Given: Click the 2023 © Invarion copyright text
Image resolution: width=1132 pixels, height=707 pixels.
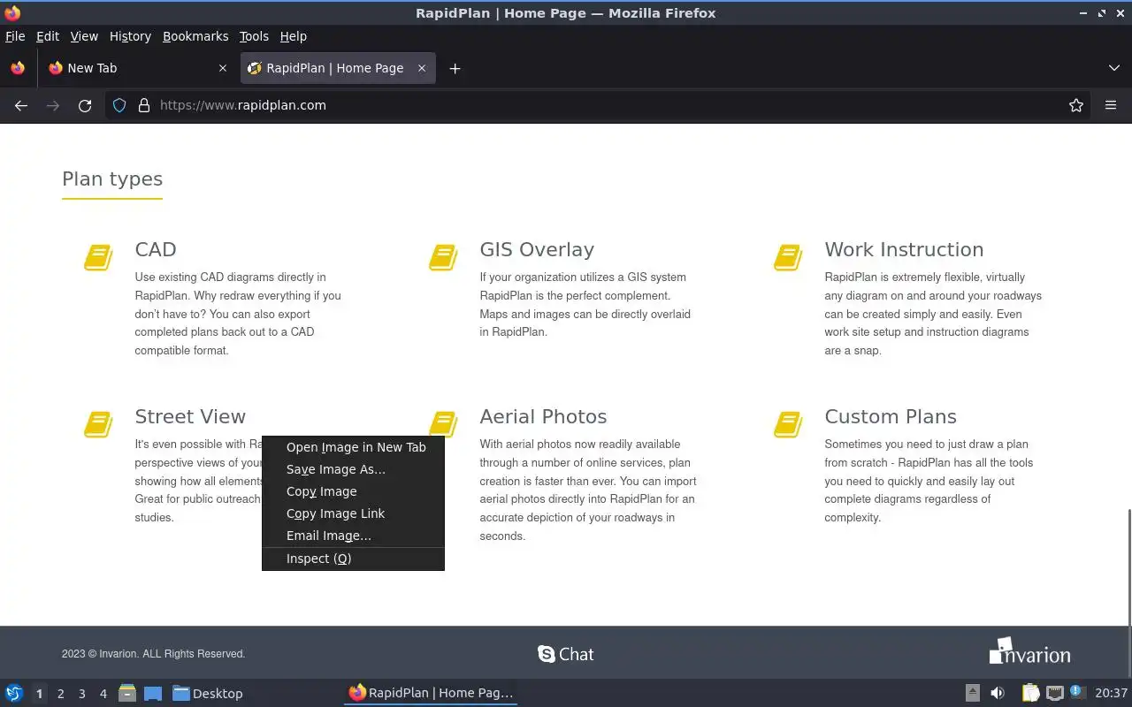Looking at the screenshot, I should 153,654.
